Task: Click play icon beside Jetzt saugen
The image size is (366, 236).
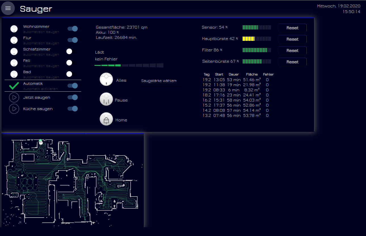Action: tap(14, 98)
